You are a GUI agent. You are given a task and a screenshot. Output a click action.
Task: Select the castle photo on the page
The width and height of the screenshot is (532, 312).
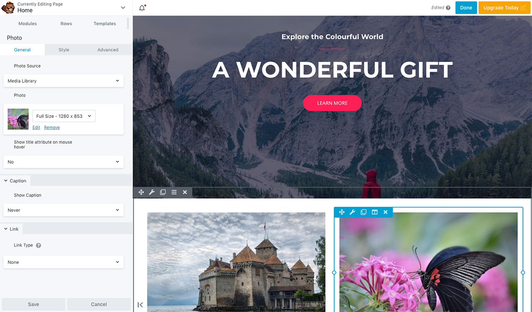(x=236, y=262)
